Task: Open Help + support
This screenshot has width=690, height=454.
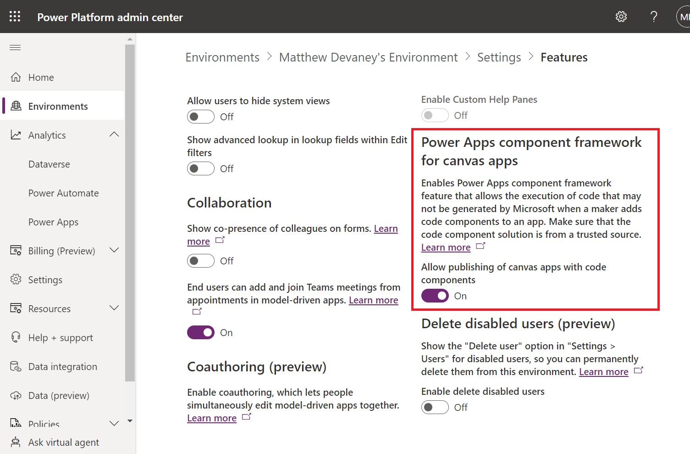Action: coord(60,337)
